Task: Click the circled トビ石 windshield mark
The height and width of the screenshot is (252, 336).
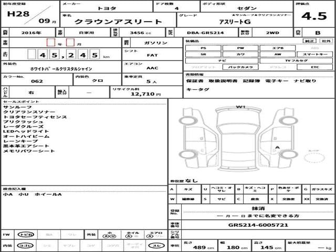Action: [24, 234]
